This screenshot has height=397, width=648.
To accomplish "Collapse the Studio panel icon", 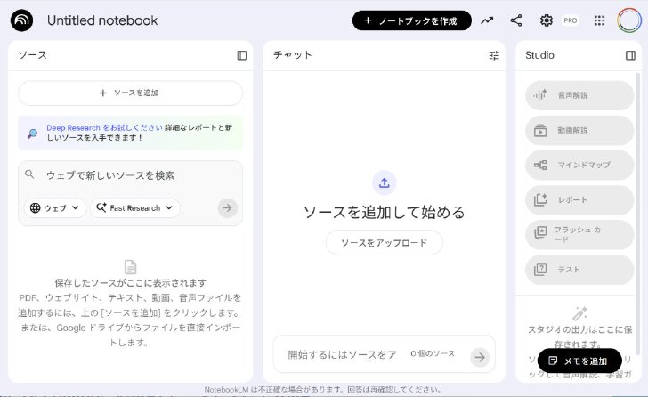I will [x=630, y=55].
